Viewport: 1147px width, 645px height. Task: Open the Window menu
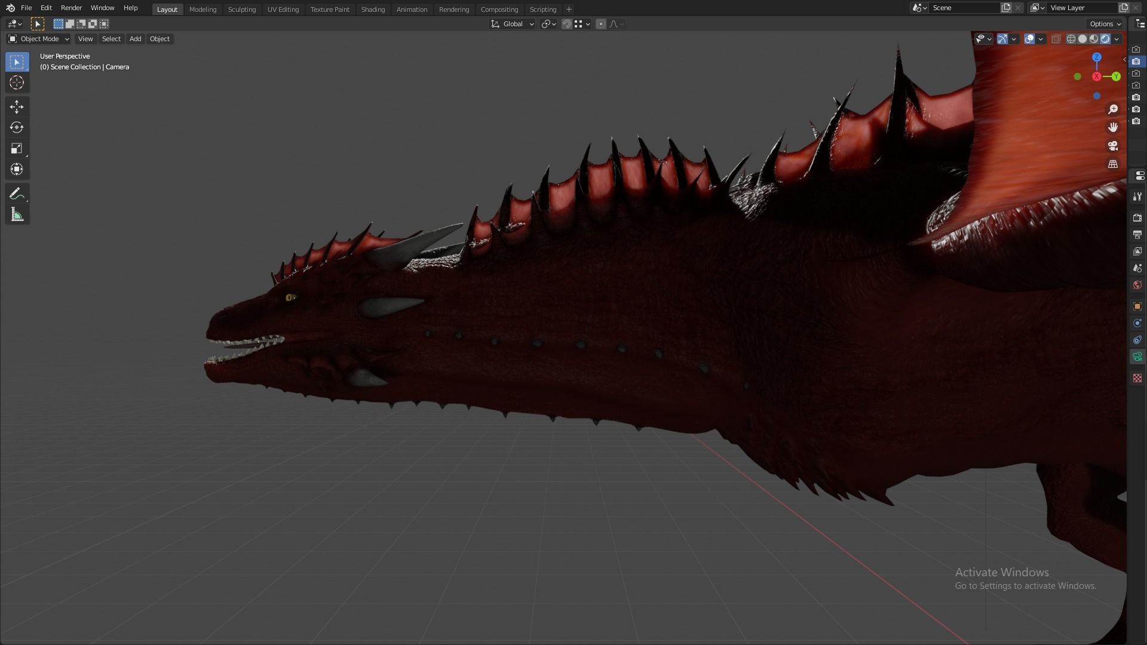[102, 8]
